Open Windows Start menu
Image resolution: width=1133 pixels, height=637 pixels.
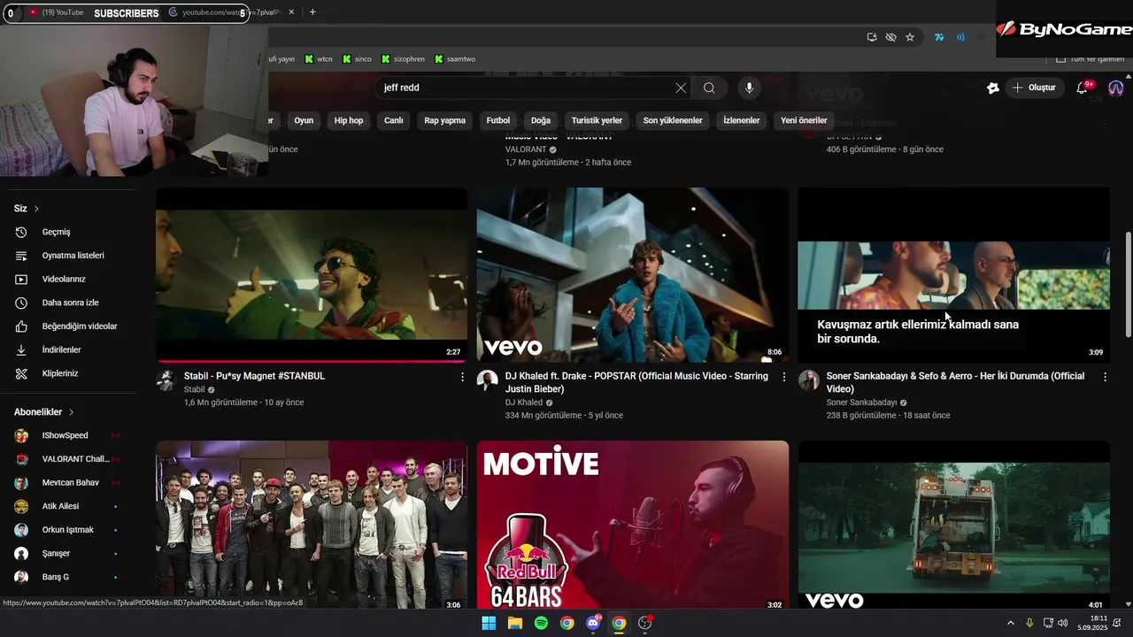point(489,623)
